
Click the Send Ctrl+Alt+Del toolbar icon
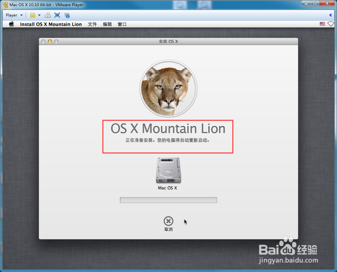click(48, 15)
